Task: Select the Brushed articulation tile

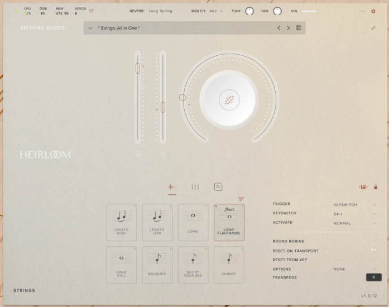Action: tap(157, 265)
